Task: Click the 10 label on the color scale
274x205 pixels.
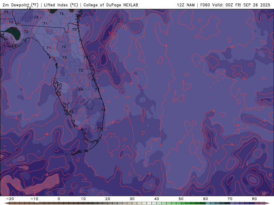Action: [83, 199]
